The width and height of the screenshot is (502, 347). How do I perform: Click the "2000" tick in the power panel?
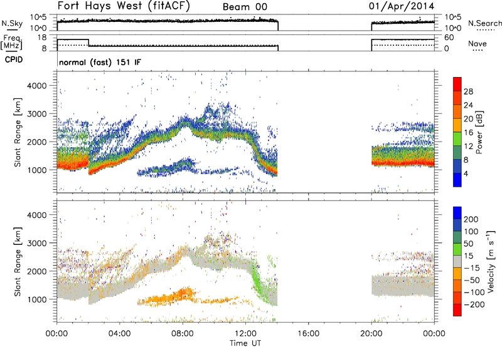pos(36,142)
